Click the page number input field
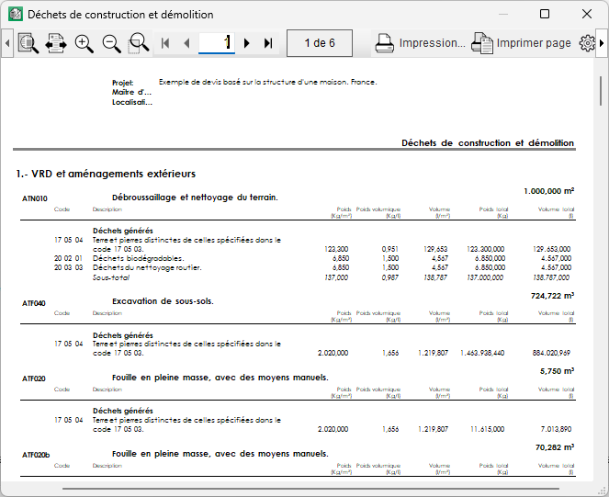609x497 pixels. [217, 43]
